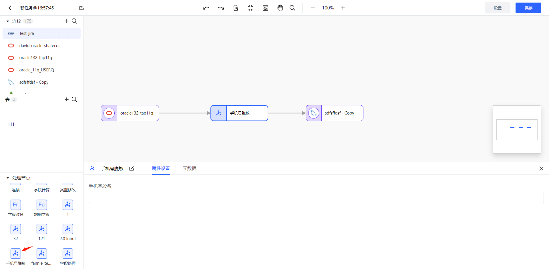Collapse the 连接 connections section
This screenshot has height=269, width=549.
coord(8,21)
